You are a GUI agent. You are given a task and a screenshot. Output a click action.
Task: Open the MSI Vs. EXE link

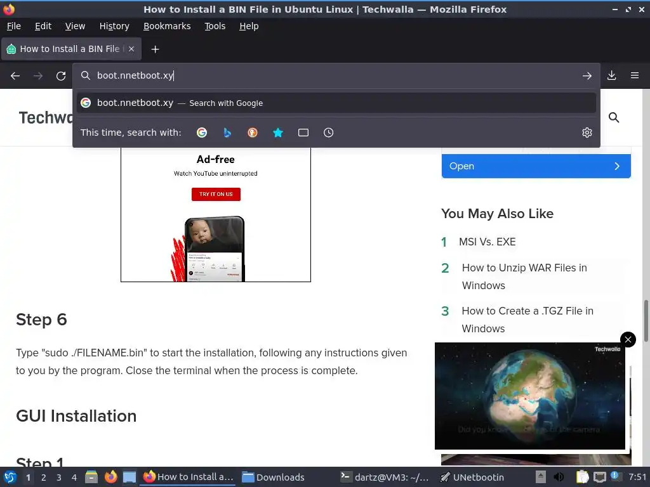coord(487,242)
